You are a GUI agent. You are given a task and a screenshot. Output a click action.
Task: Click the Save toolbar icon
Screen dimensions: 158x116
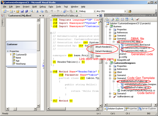(22, 11)
